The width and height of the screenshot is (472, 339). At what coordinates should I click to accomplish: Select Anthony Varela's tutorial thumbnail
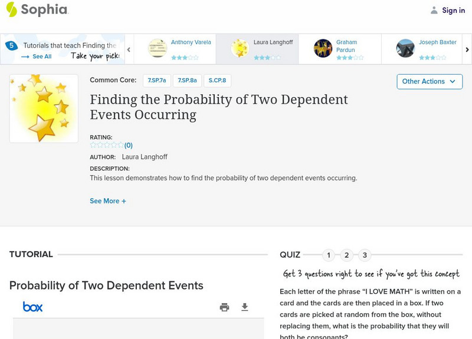[158, 48]
